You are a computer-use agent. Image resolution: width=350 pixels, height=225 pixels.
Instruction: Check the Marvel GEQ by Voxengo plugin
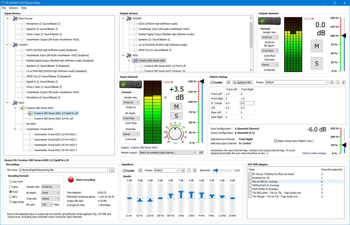pos(250,182)
